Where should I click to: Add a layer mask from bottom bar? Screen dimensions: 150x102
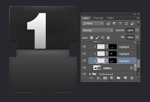[x=105, y=78]
